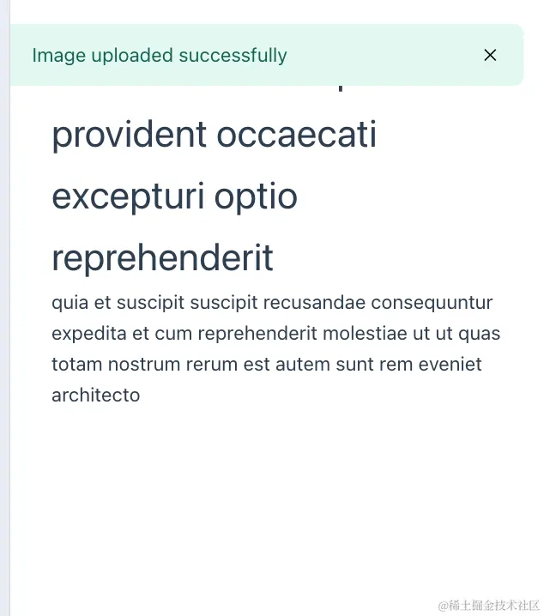Click the "Image uploaded successfully" message text

pos(160,56)
